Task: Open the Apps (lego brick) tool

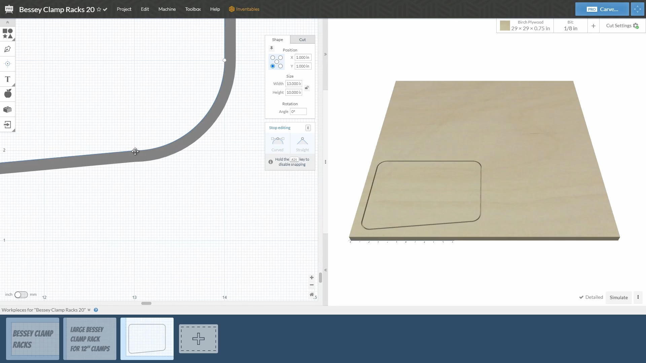Action: 7,110
